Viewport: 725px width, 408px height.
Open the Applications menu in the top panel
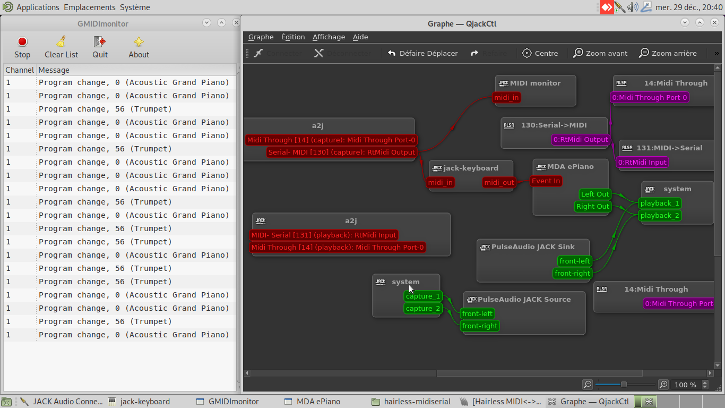click(38, 7)
